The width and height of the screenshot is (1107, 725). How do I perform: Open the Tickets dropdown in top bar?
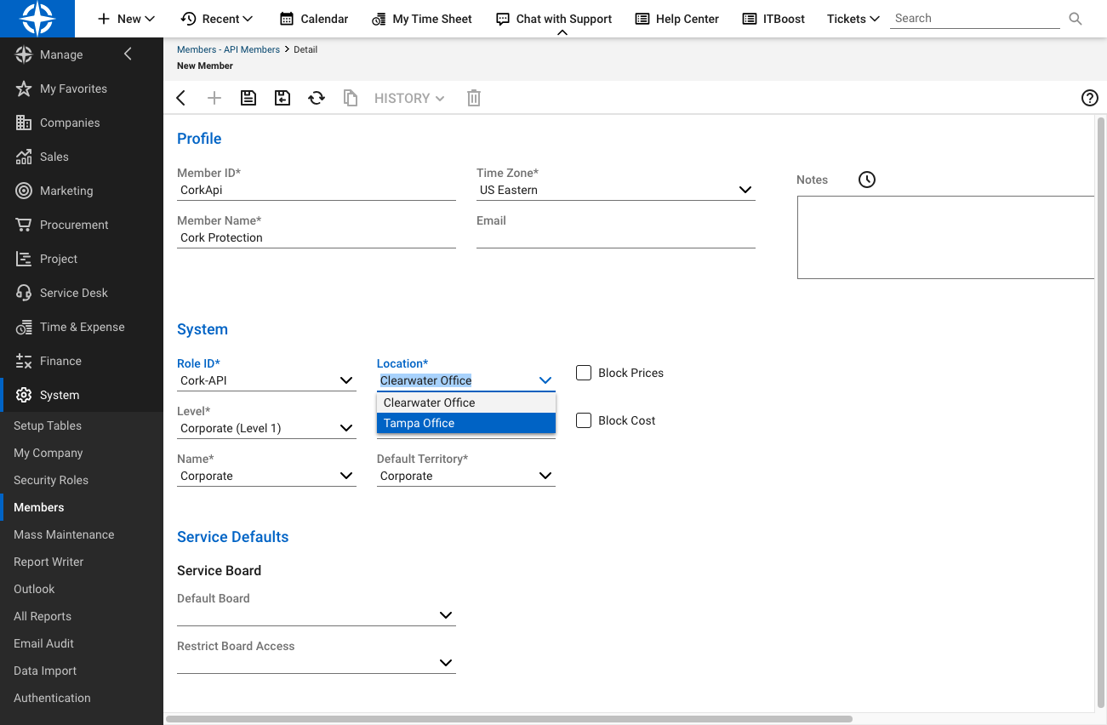[853, 19]
